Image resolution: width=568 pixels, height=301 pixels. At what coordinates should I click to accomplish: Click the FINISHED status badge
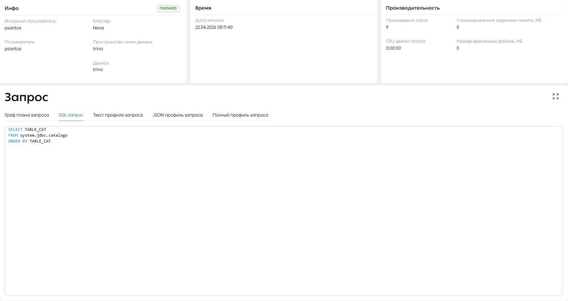pyautogui.click(x=168, y=8)
